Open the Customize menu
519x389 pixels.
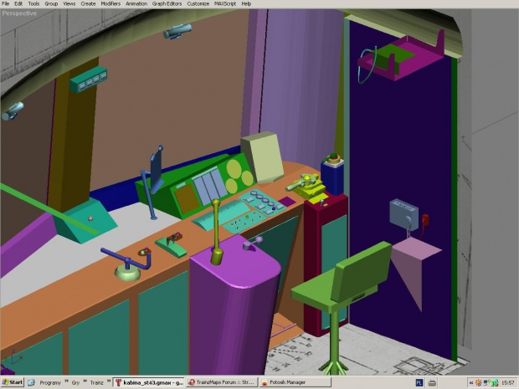click(198, 3)
